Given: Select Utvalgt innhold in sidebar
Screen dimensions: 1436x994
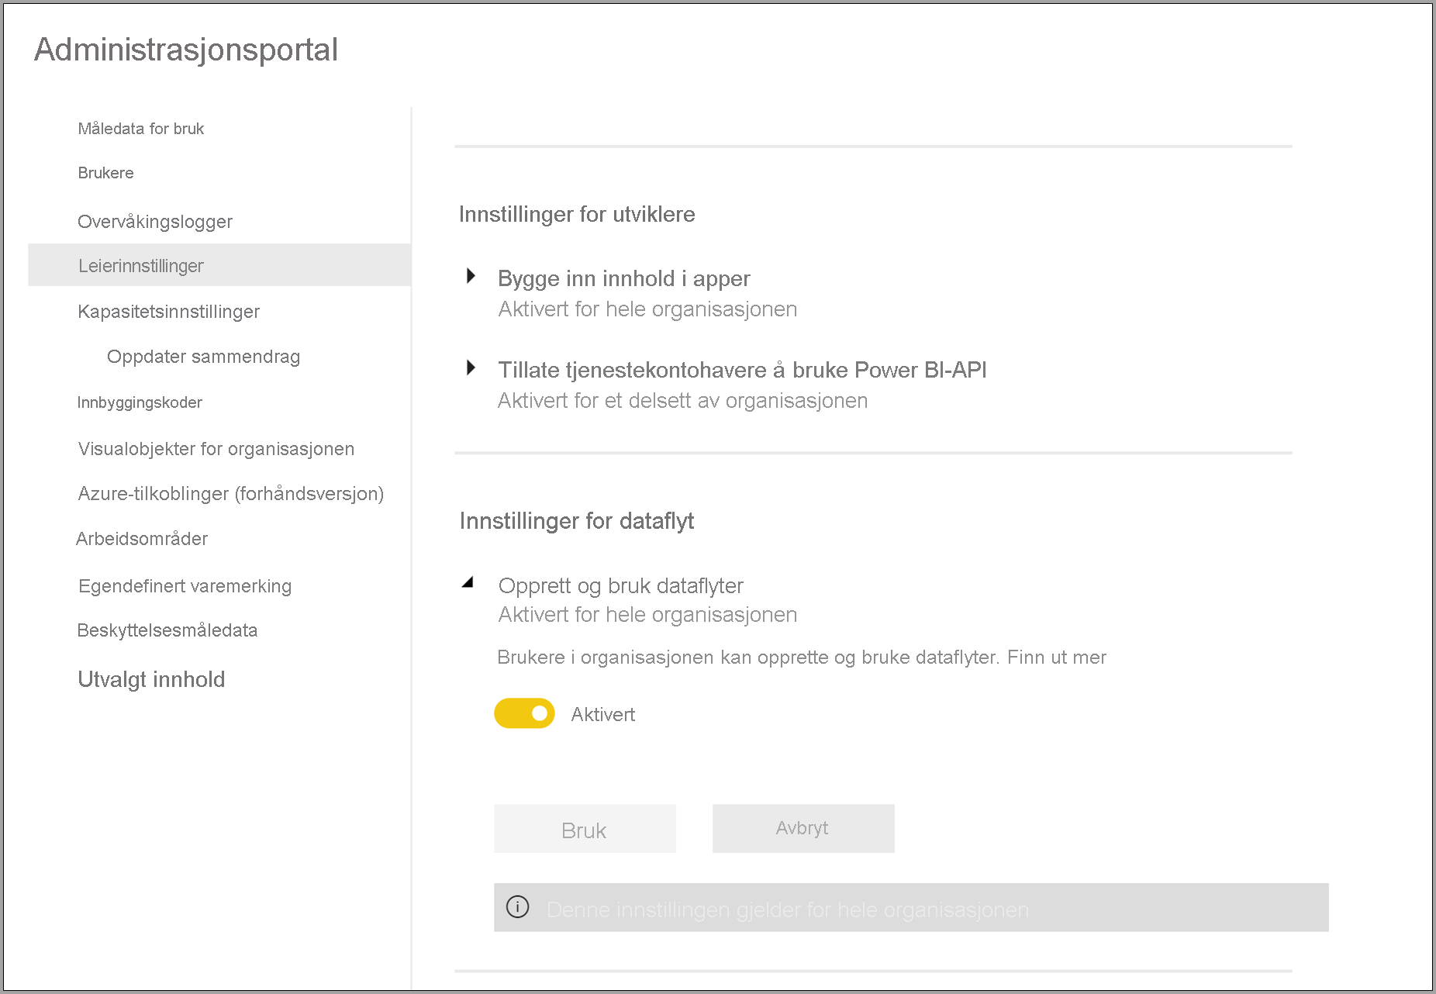Looking at the screenshot, I should pyautogui.click(x=150, y=679).
